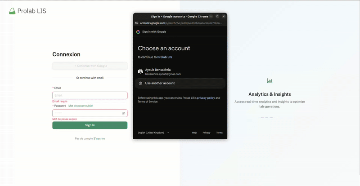Image resolution: width=360 pixels, height=186 pixels.
Task: Click the person icon beside Use another account
Action: (x=140, y=83)
